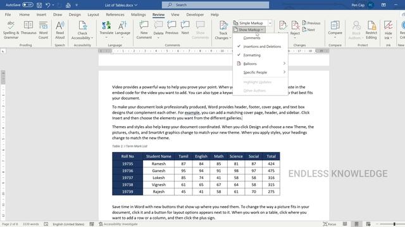The width and height of the screenshot is (405, 227).
Task: Toggle the AutoSave switch
Action: coord(27,4)
